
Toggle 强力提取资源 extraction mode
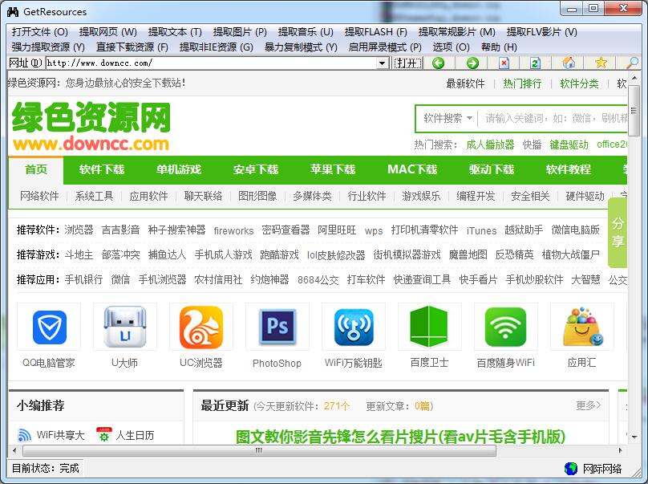(x=46, y=47)
